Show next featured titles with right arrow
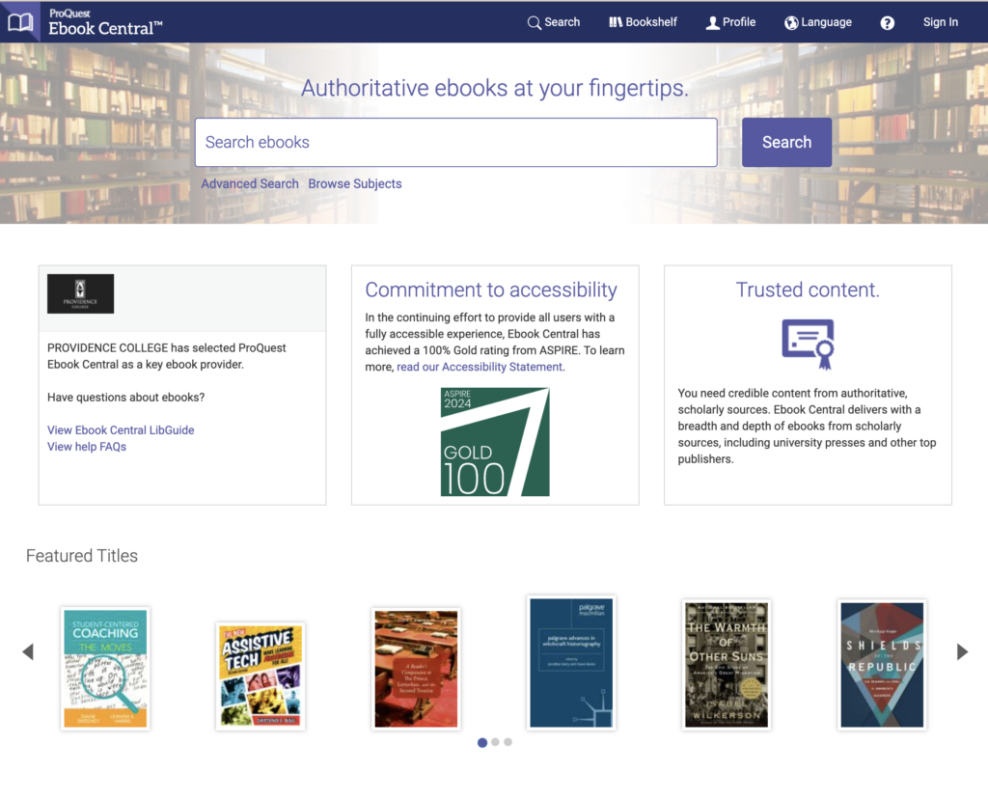The image size is (988, 800). point(962,652)
